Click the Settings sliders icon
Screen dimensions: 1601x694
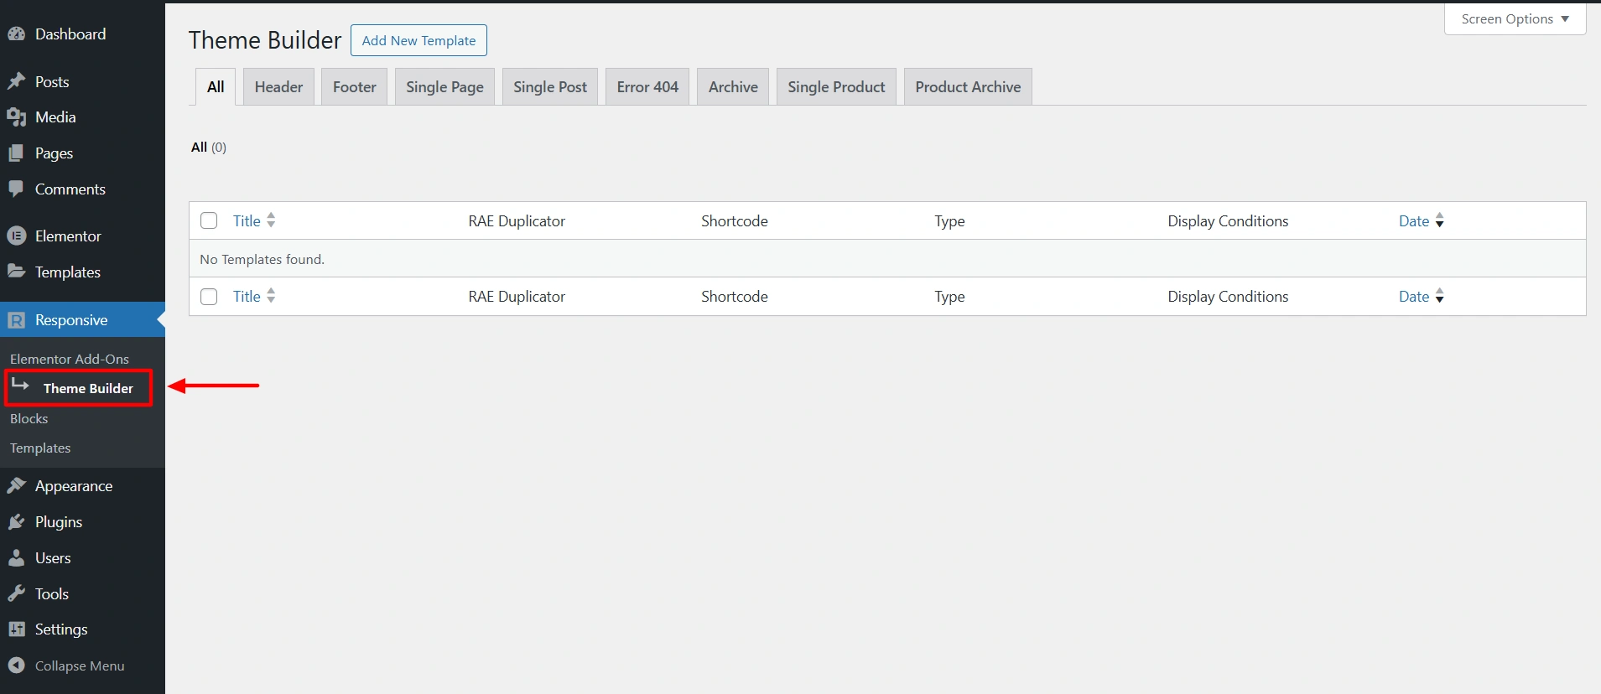coord(16,629)
